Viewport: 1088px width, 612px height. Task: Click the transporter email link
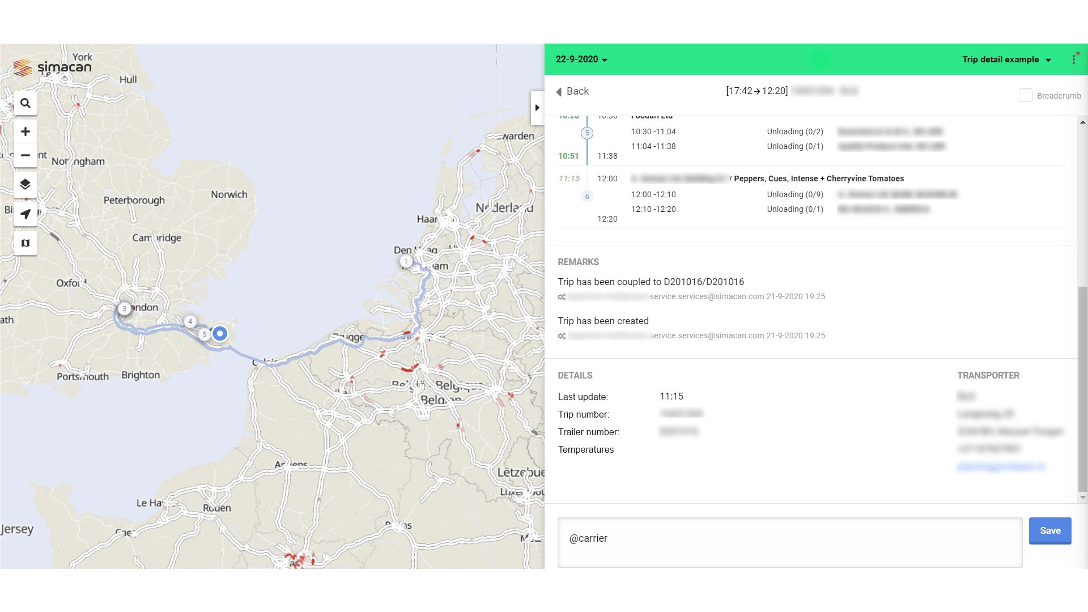(1001, 466)
